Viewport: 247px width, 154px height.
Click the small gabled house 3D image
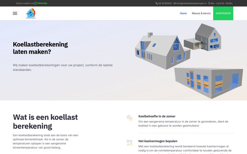(x=203, y=37)
